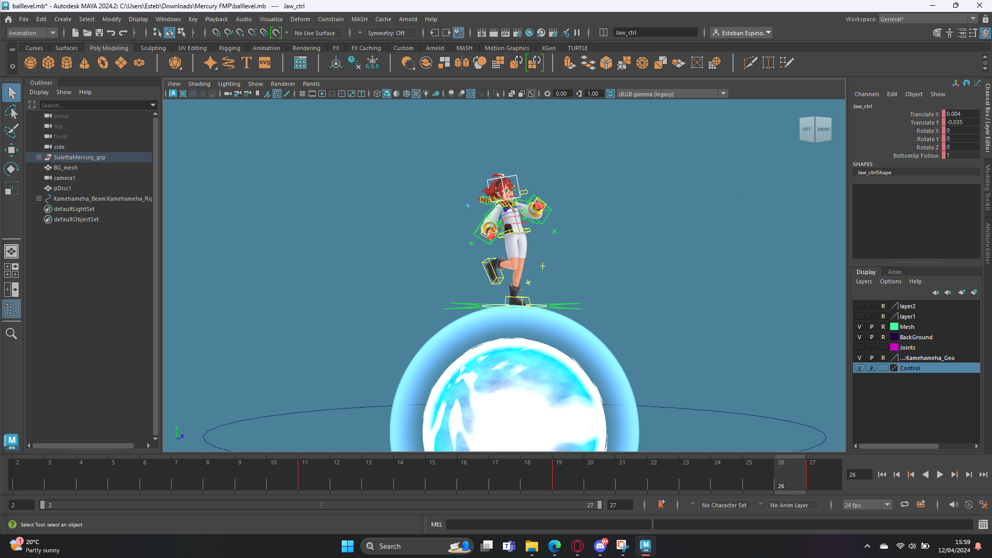Viewport: 992px width, 558px height.
Task: Switch to the Anim tab in layer editor
Action: click(x=894, y=272)
